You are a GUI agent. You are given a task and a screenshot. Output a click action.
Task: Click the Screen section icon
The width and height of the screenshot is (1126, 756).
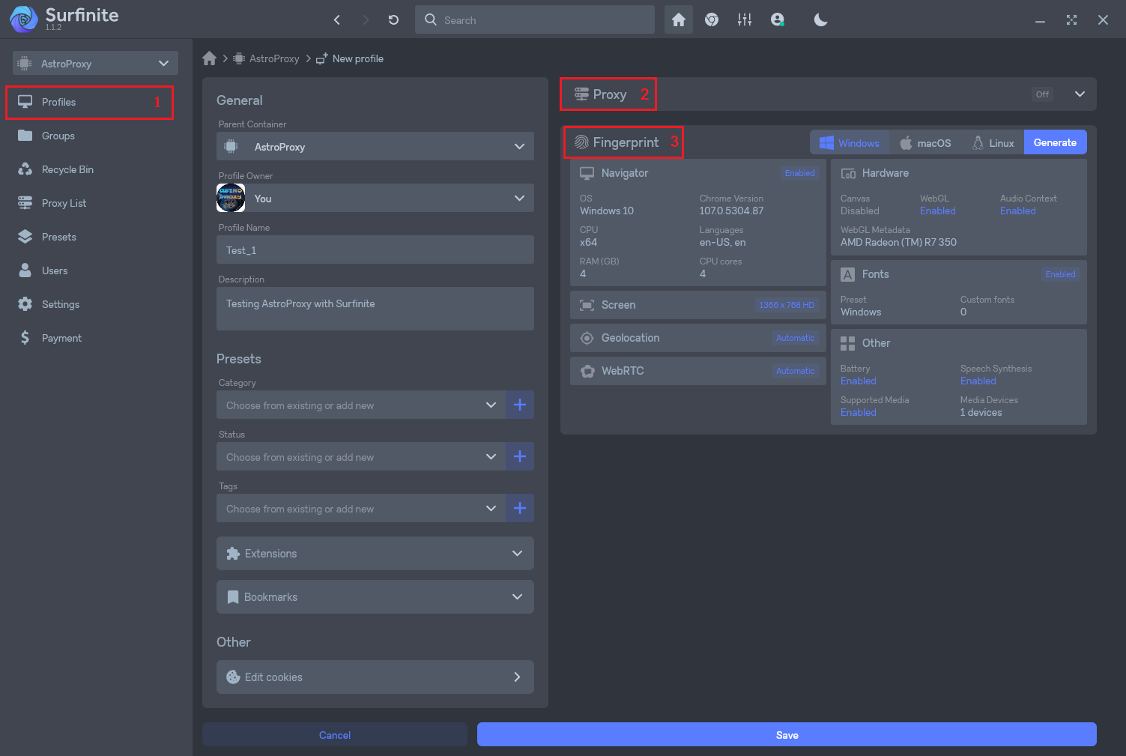587,305
